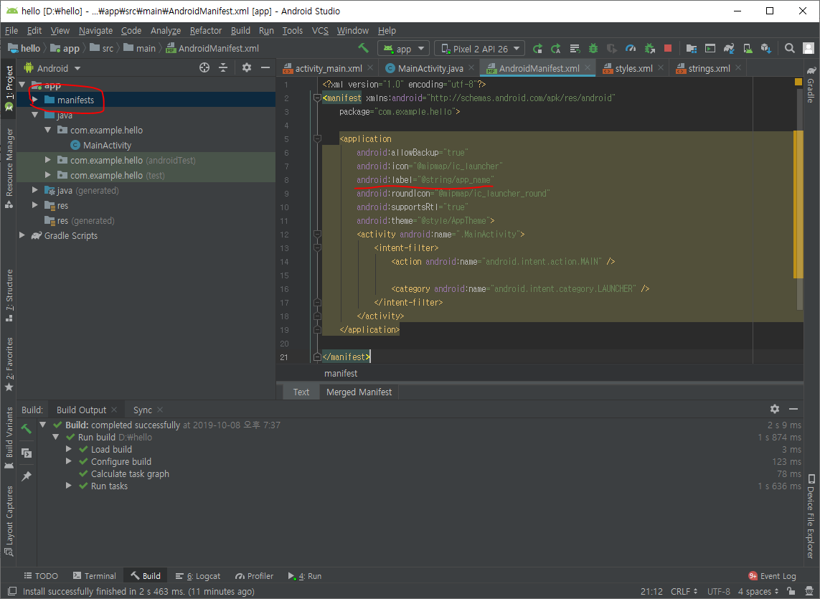Open SDK Manager icon in toolbar

tap(766, 49)
